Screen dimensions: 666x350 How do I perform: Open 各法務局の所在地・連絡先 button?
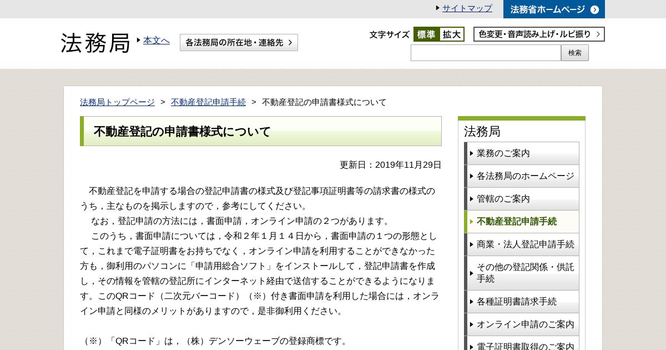tap(239, 42)
